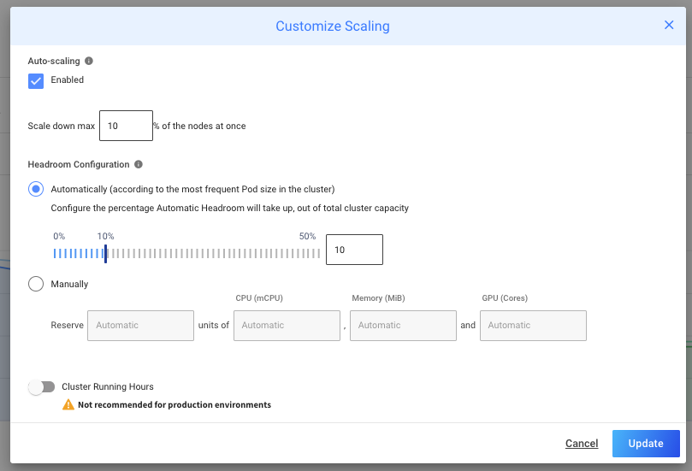The width and height of the screenshot is (692, 471).
Task: Click the Auto-scaling info icon
Action: pos(89,62)
